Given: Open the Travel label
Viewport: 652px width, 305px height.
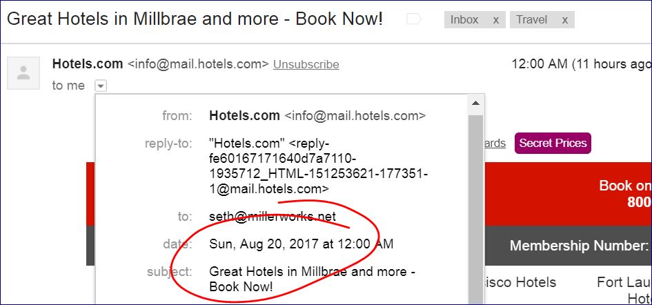Looking at the screenshot, I should tap(531, 20).
